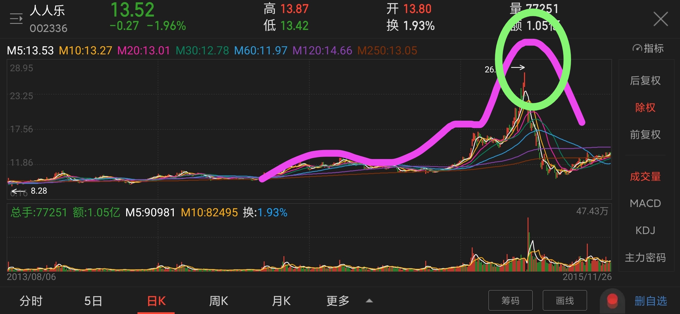Tap the opening price 13.80
The image size is (680, 314).
(417, 9)
